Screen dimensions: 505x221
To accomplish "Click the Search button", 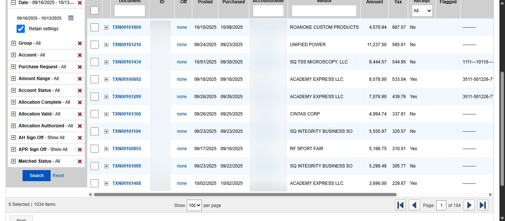I will click(36, 176).
